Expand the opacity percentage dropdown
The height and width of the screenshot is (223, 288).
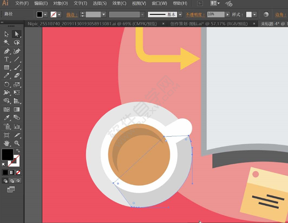[228, 14]
